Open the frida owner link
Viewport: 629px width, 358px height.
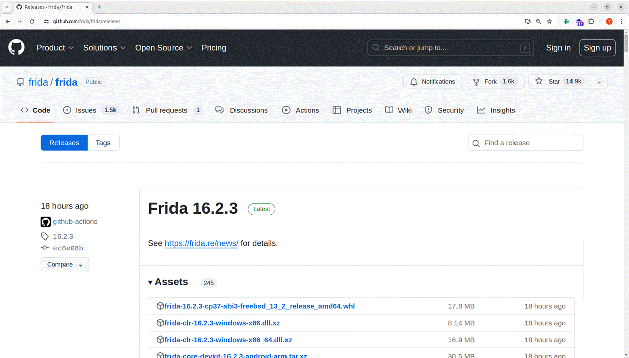click(x=38, y=82)
